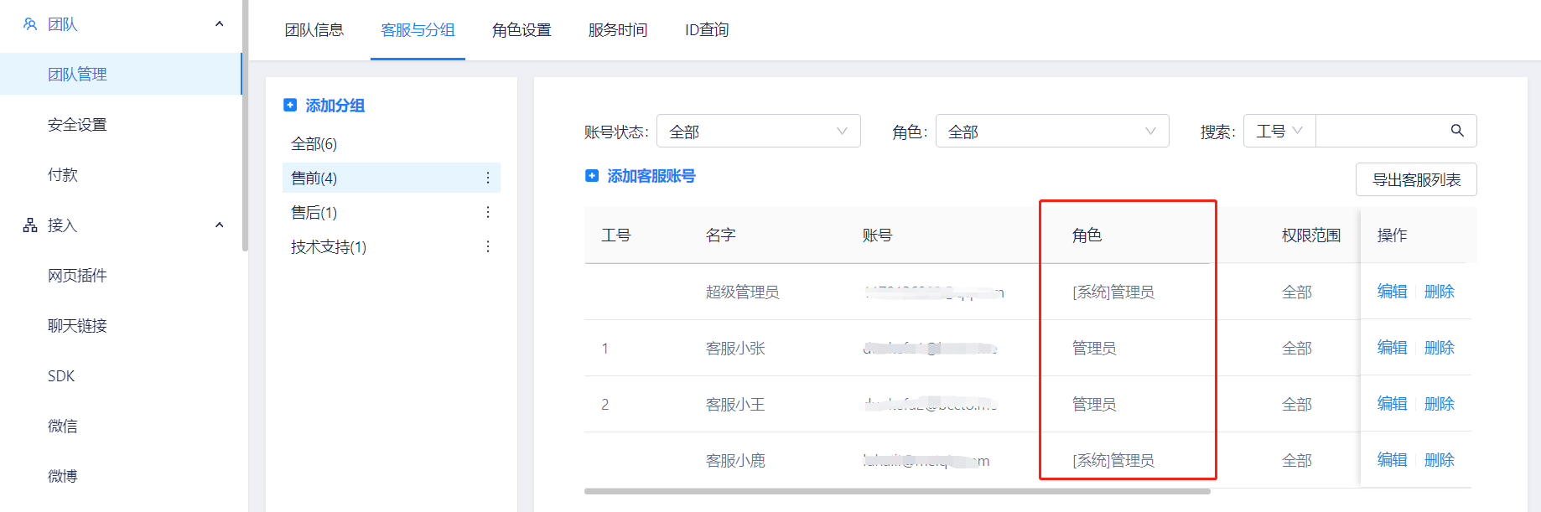Open the ID查询 tab
The width and height of the screenshot is (1541, 512).
pyautogui.click(x=707, y=30)
